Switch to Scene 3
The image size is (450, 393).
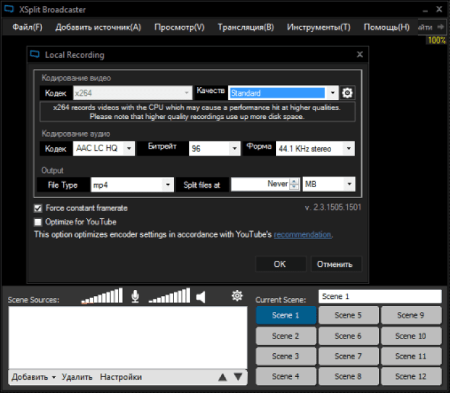pyautogui.click(x=286, y=356)
